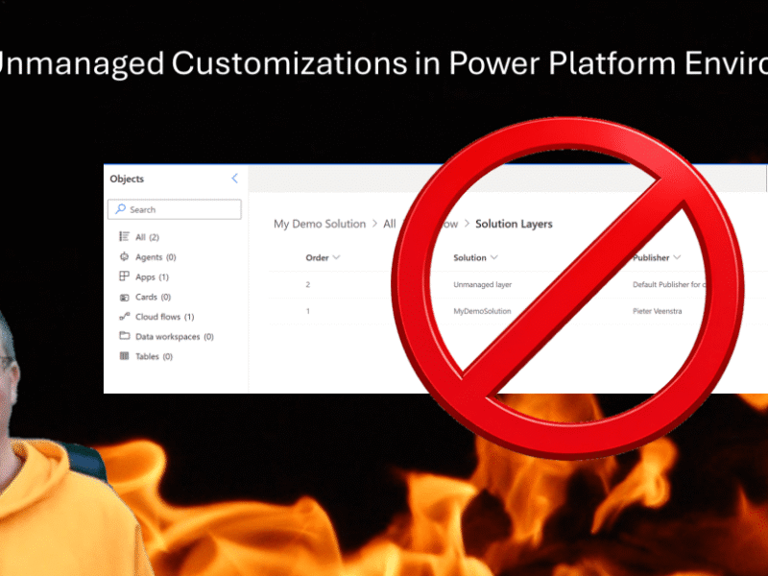The width and height of the screenshot is (768, 576).
Task: Go to the All breadcrumb
Action: [390, 224]
